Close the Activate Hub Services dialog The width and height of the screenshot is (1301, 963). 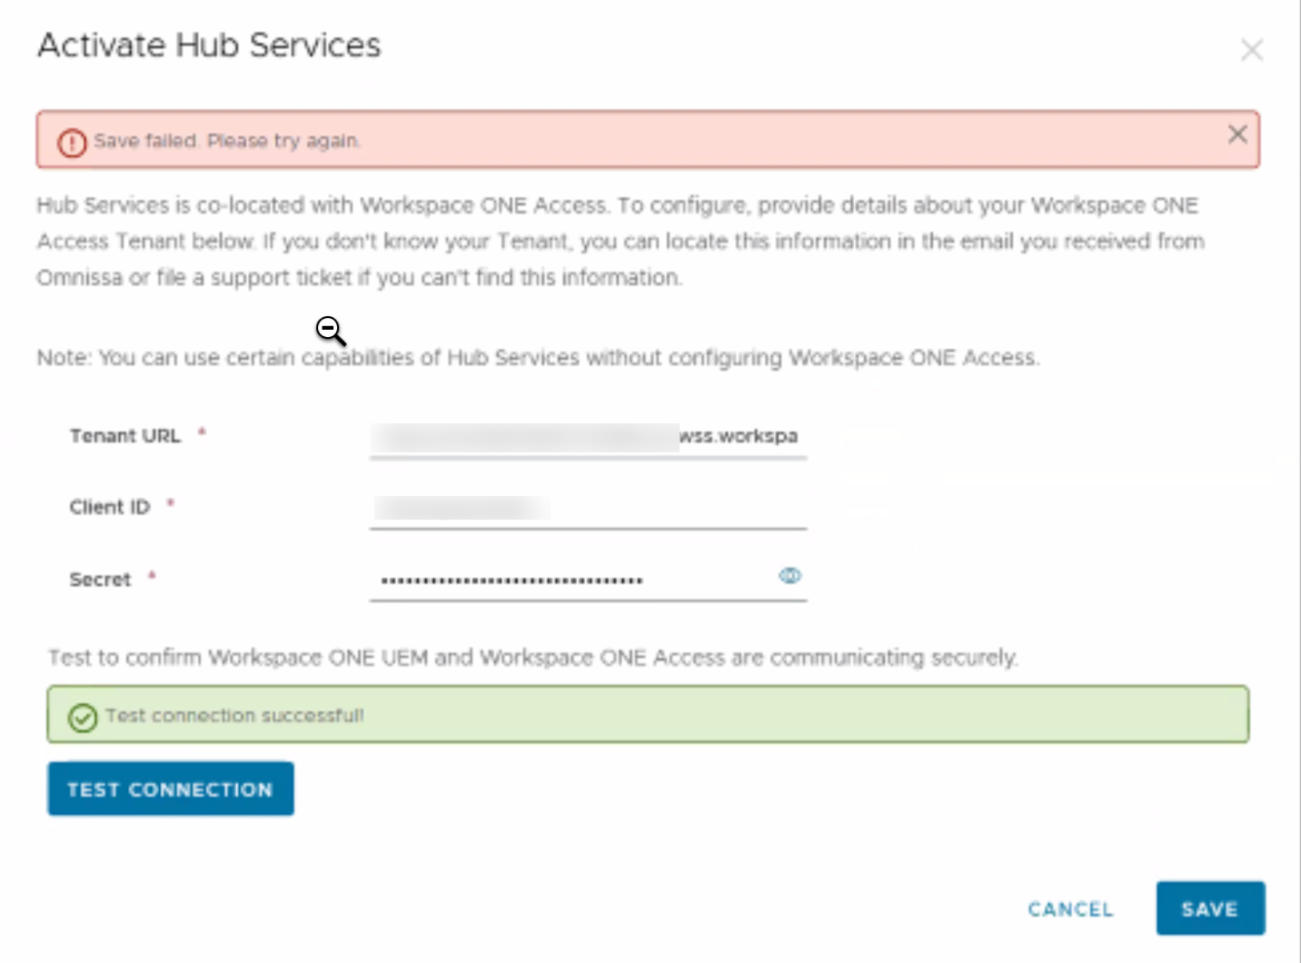point(1252,50)
